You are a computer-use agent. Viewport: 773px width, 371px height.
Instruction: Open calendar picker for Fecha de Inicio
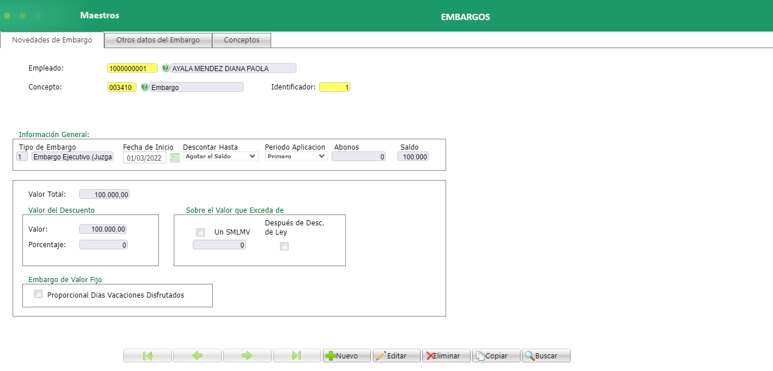click(x=175, y=158)
